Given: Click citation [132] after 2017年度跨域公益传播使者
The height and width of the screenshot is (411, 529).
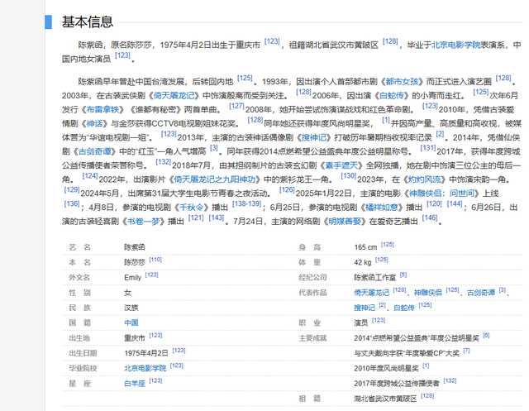Looking at the screenshot, I should 450,381.
